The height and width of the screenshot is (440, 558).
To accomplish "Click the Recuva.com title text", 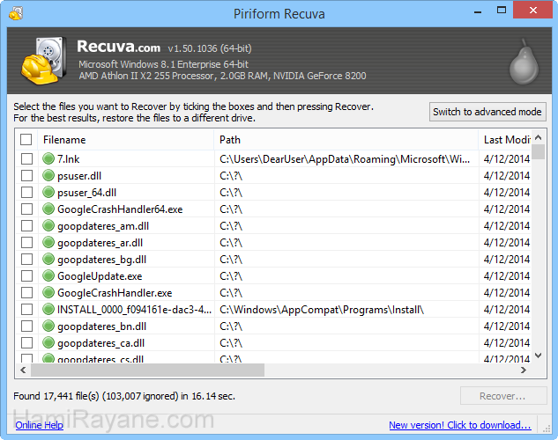I will pos(118,47).
